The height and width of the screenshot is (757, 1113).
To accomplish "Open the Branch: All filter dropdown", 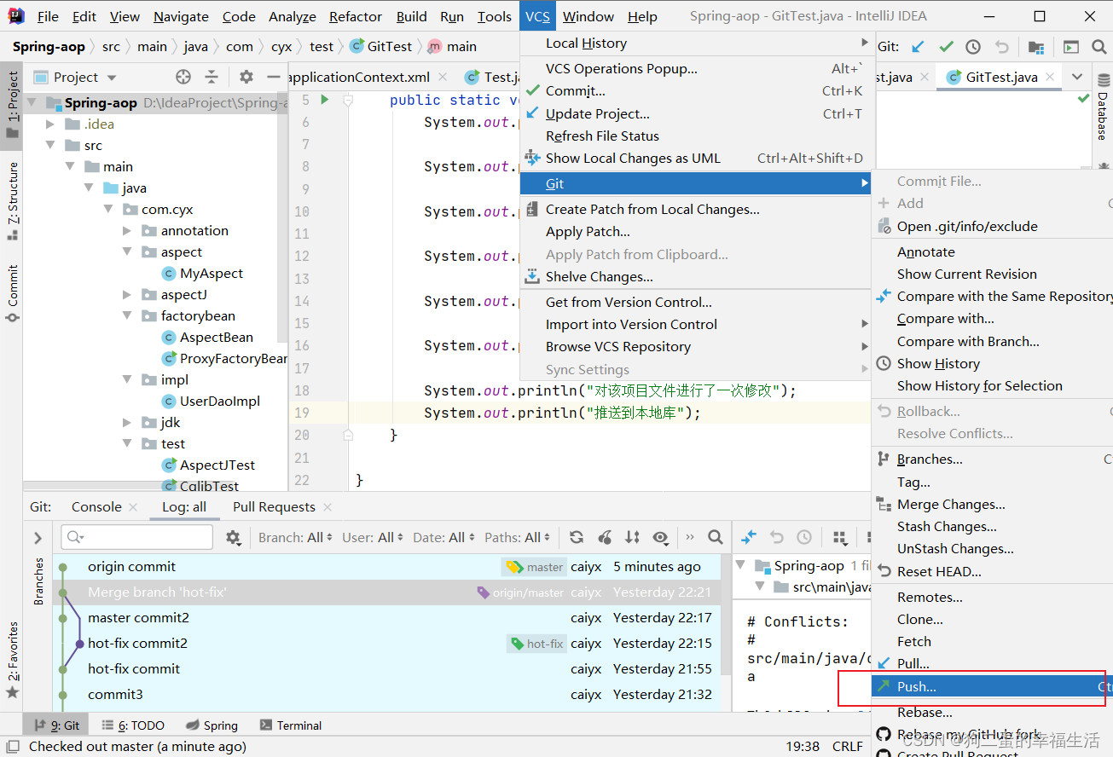I will 296,537.
